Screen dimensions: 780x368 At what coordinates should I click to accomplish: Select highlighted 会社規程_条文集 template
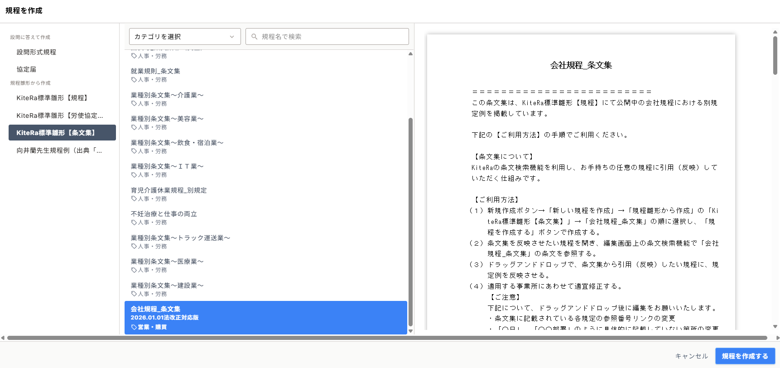[266, 318]
